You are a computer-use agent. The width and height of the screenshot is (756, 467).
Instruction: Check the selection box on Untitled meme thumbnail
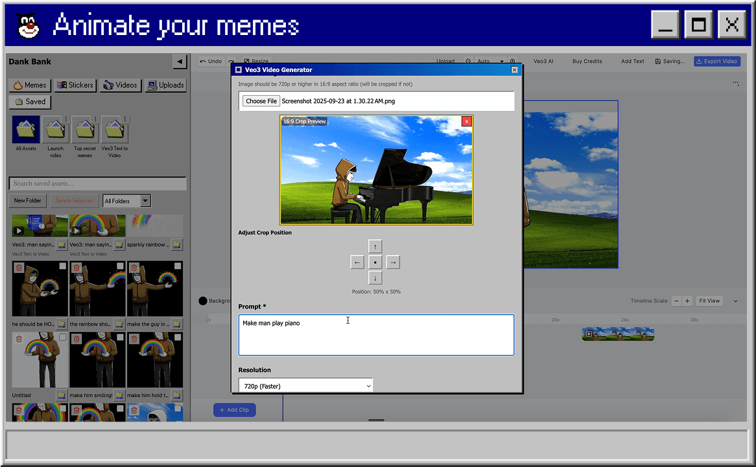62,338
